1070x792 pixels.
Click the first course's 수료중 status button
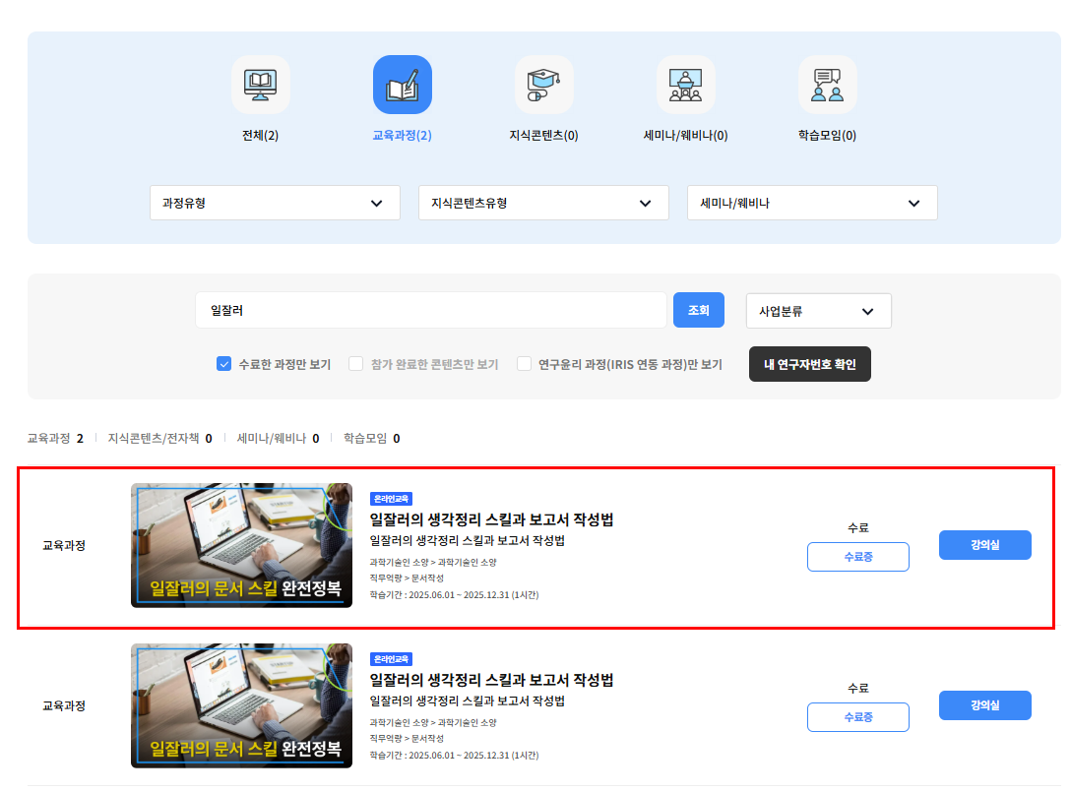(857, 556)
